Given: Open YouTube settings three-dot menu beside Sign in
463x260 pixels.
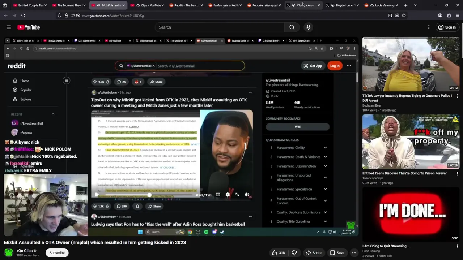Looking at the screenshot, I should pos(429,27).
